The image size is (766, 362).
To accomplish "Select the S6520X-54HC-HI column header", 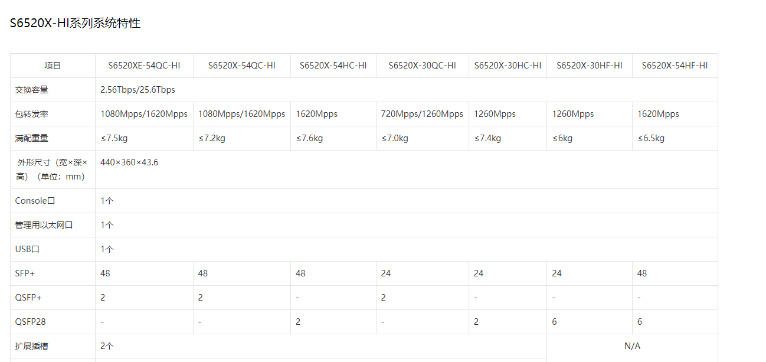I will pyautogui.click(x=333, y=66).
